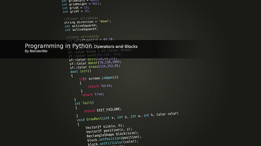Click the 'return false;' statement
The width and height of the screenshot is (261, 146).
tap(100, 86)
